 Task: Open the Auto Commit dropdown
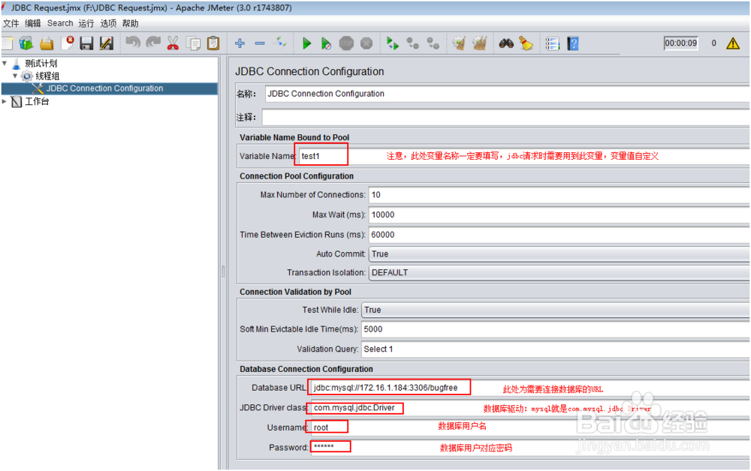click(559, 254)
